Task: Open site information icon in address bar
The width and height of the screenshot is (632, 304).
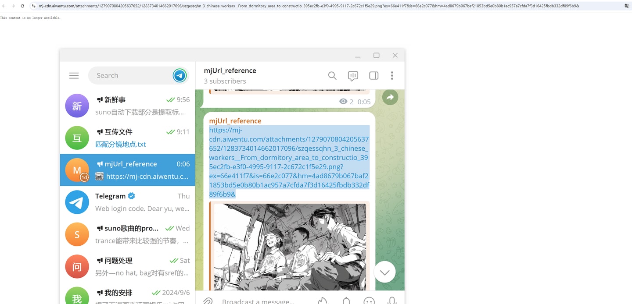Action: pos(34,6)
